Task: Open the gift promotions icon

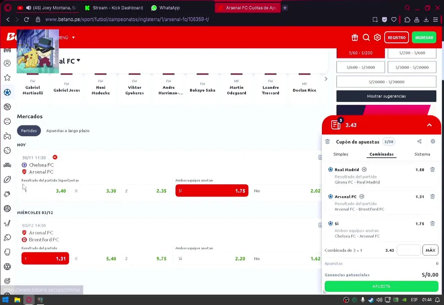Action: [355, 37]
